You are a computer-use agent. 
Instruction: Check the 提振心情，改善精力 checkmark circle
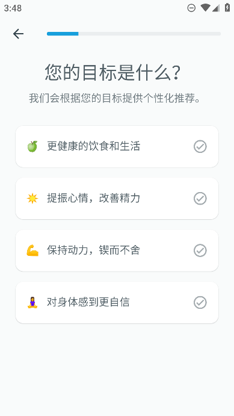200,199
